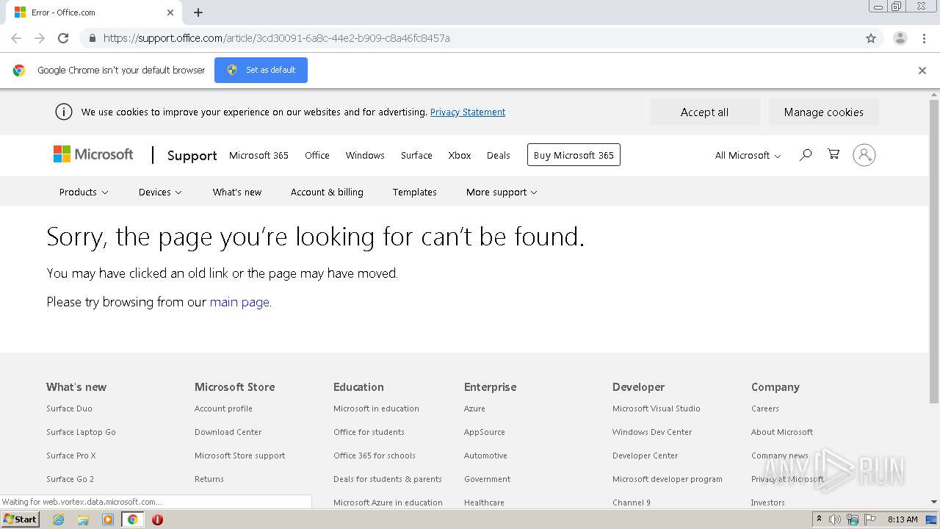Expand the Products menu

pyautogui.click(x=84, y=192)
